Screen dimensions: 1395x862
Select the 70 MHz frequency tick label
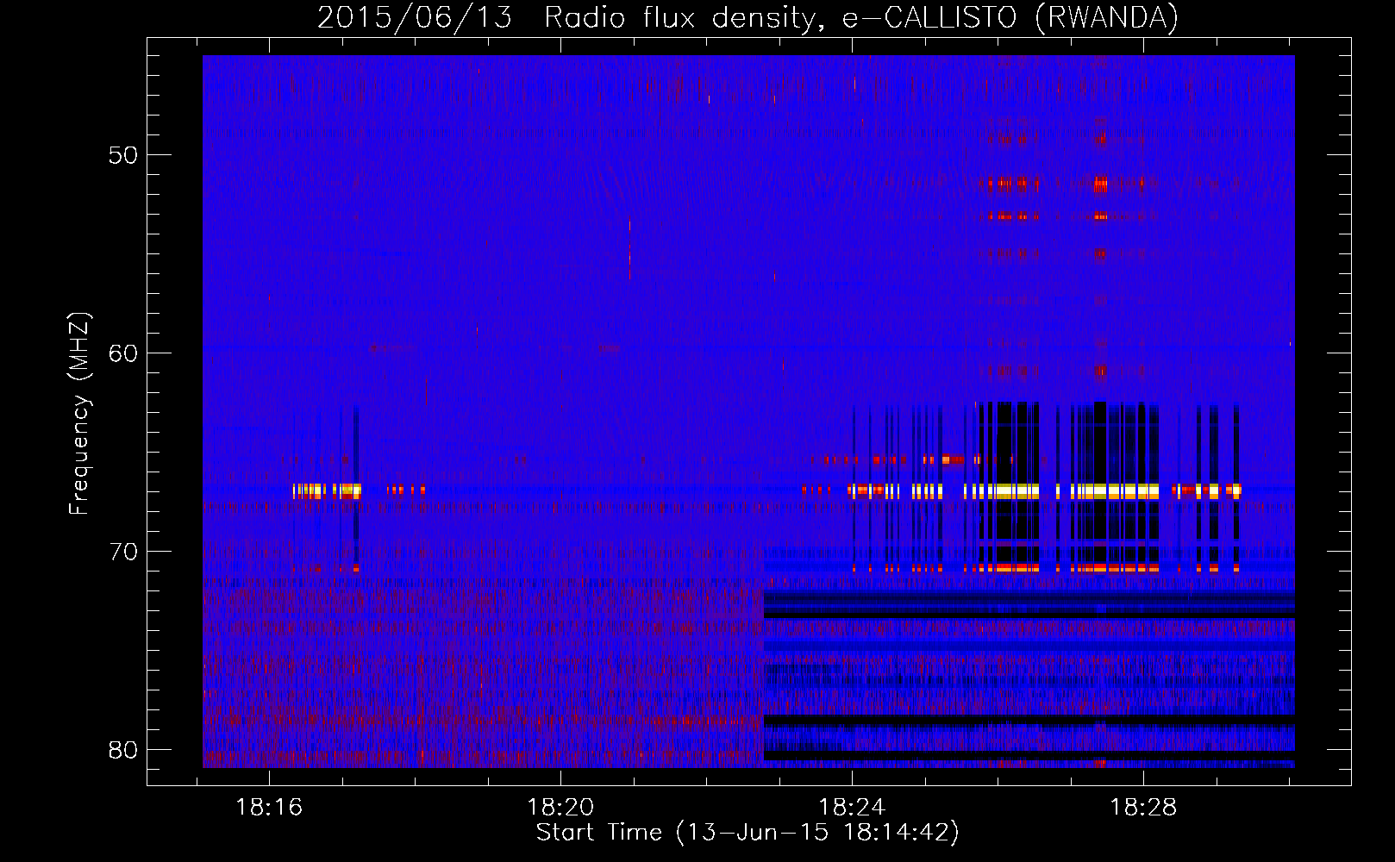click(123, 552)
